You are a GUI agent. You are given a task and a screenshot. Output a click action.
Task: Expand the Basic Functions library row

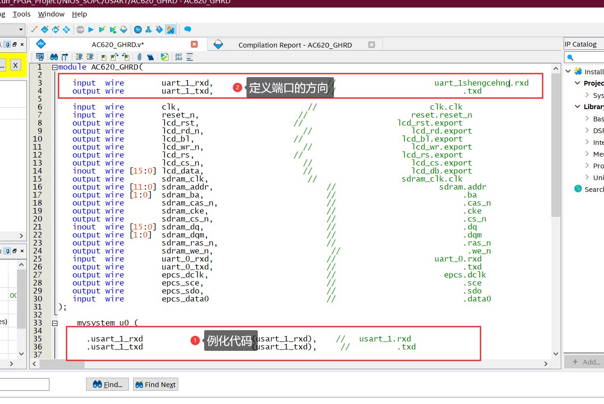[587, 119]
